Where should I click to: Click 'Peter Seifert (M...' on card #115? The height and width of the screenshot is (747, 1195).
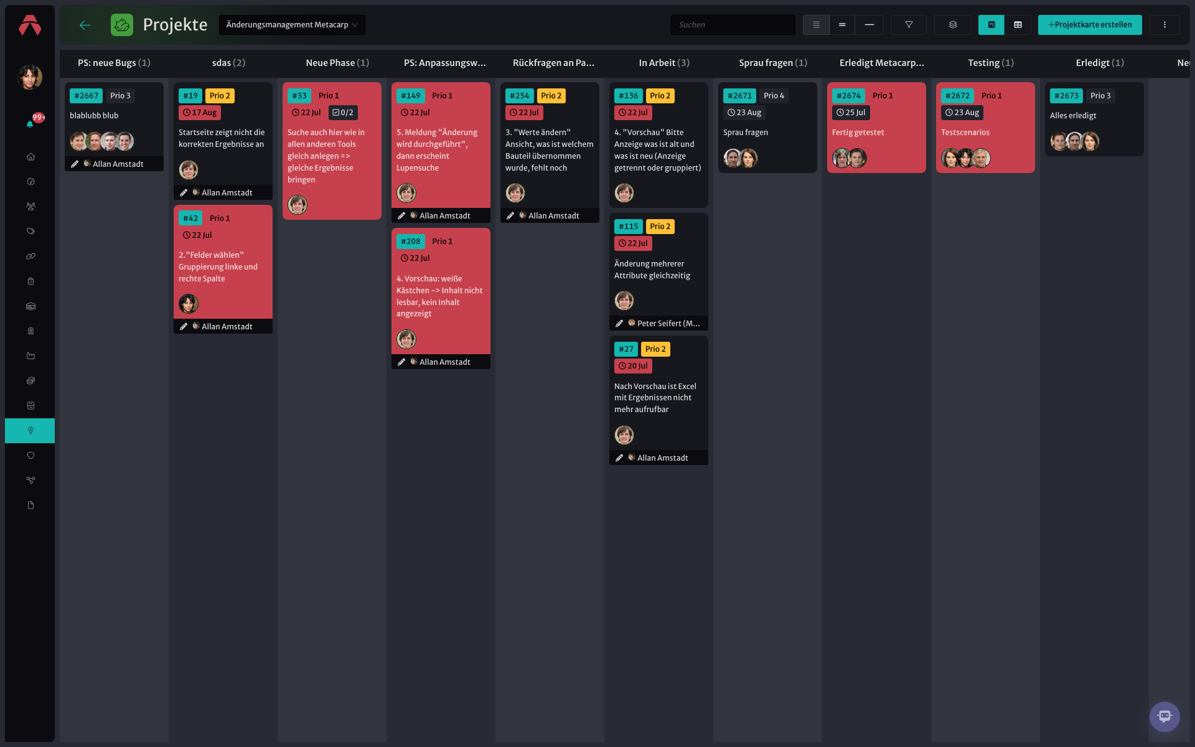tap(668, 324)
